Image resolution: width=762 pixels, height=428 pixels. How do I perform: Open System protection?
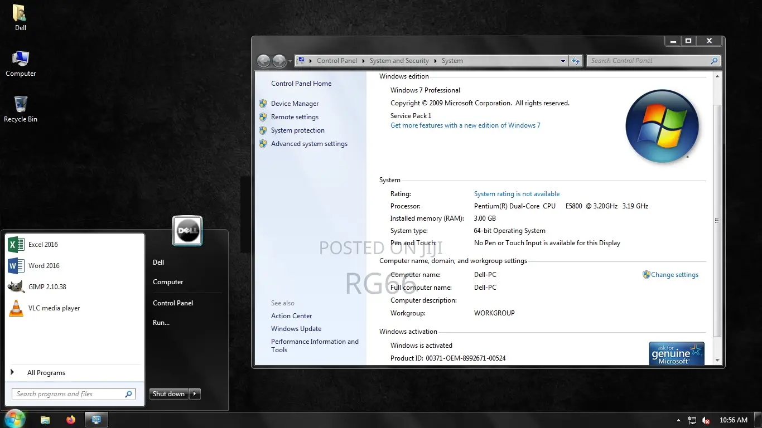297,130
